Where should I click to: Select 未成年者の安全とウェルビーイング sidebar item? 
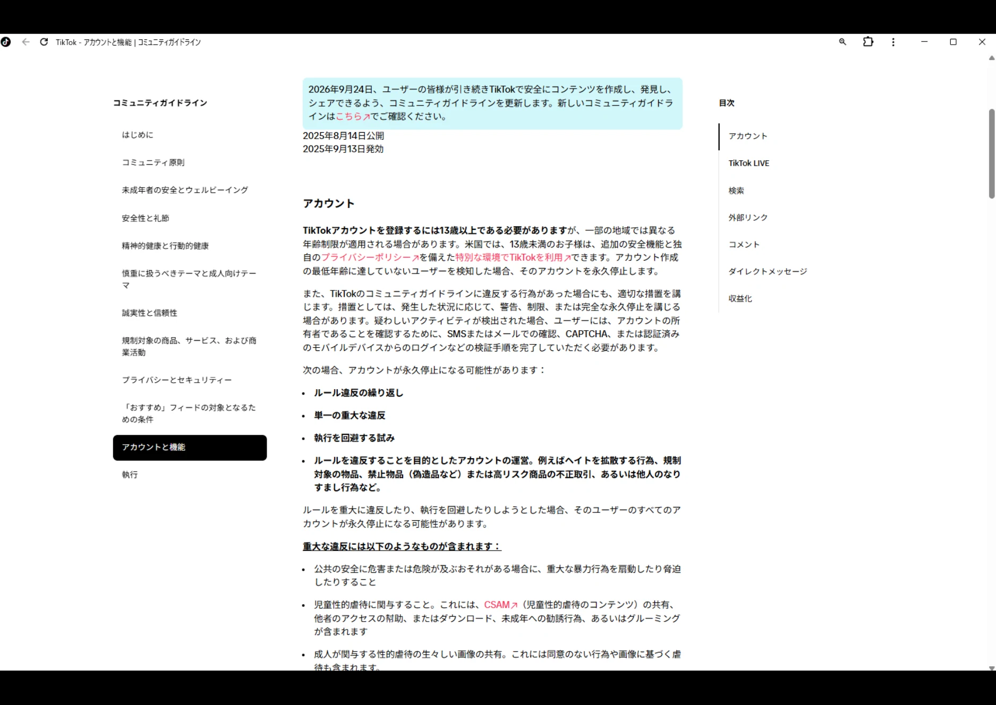click(x=185, y=190)
